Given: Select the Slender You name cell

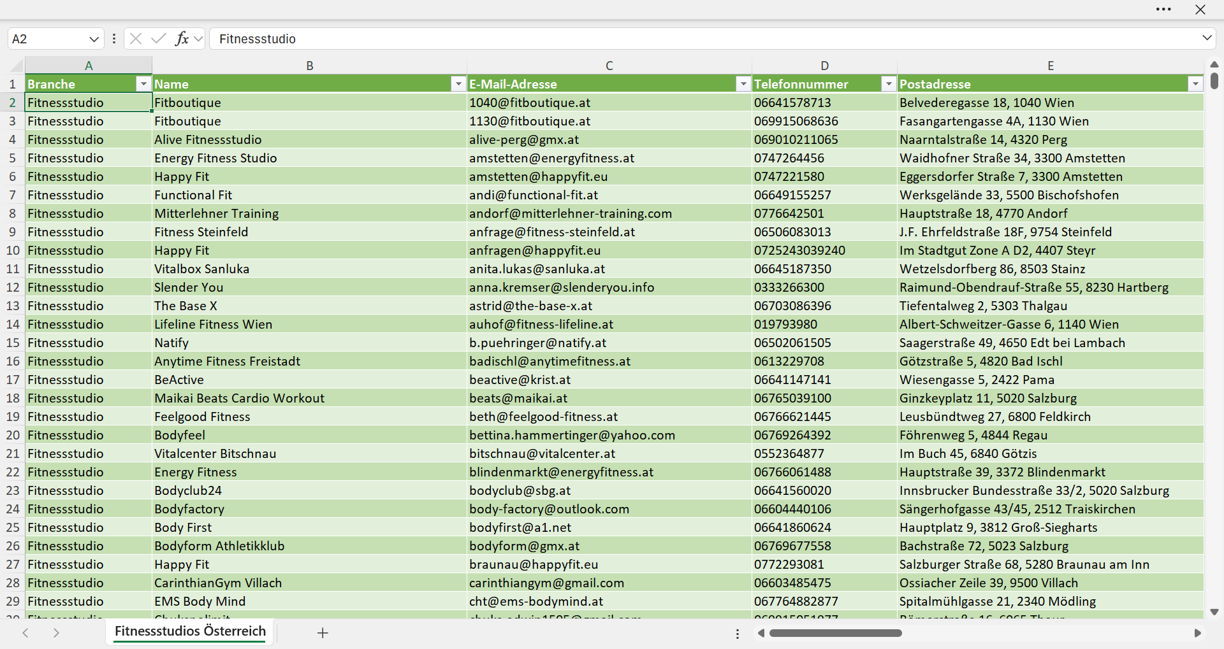Looking at the screenshot, I should coord(310,287).
